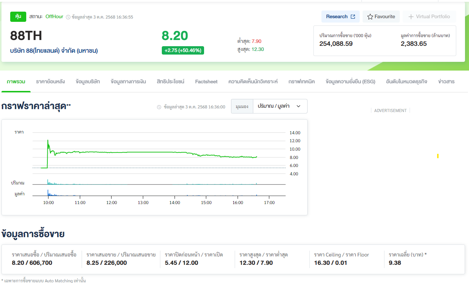Click the plus icon for Virtual Portfolio

point(411,17)
